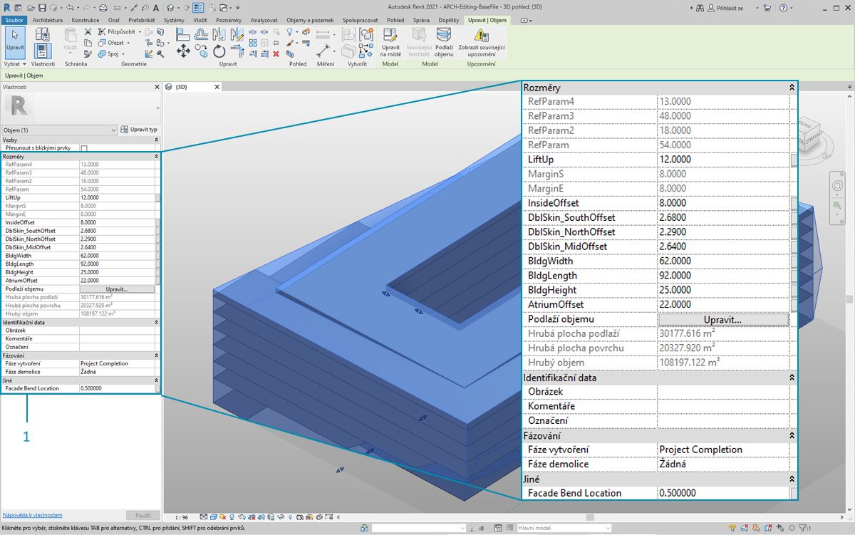The image size is (855, 535).
Task: Click the Save icon in quick access toolbar
Action: click(43, 7)
